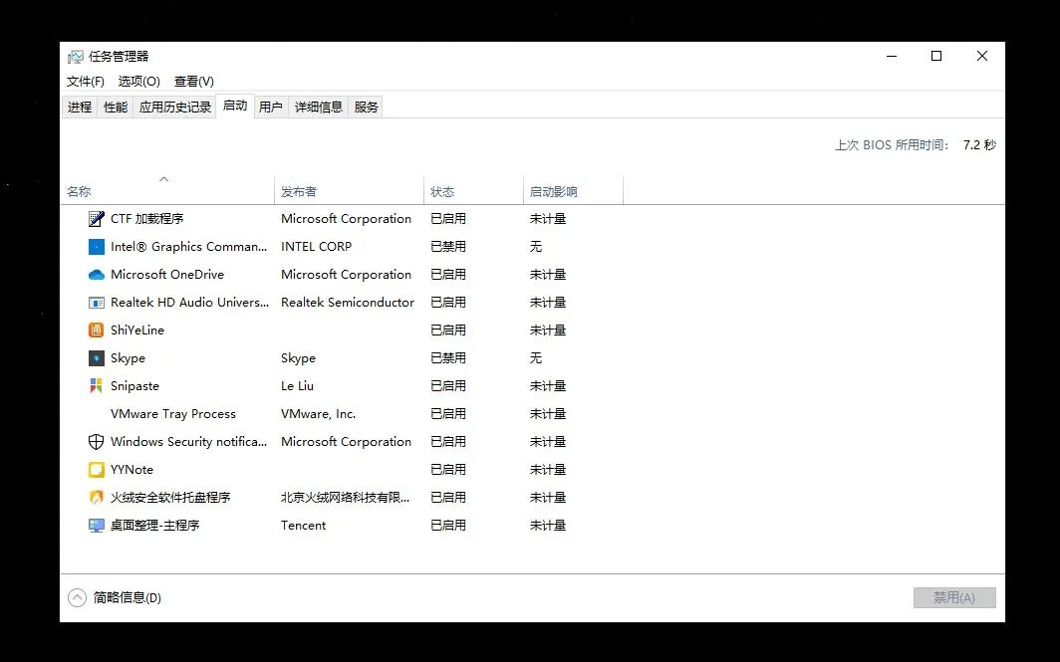Viewport: 1060px width, 662px height.
Task: Collapse to 简略信息 view with chevron
Action: pyautogui.click(x=77, y=598)
